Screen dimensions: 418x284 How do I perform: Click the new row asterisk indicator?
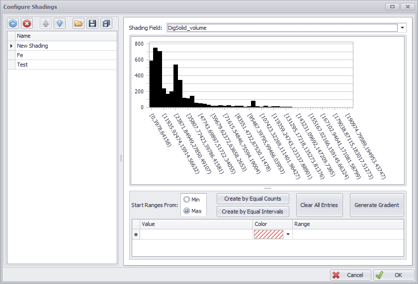136,234
